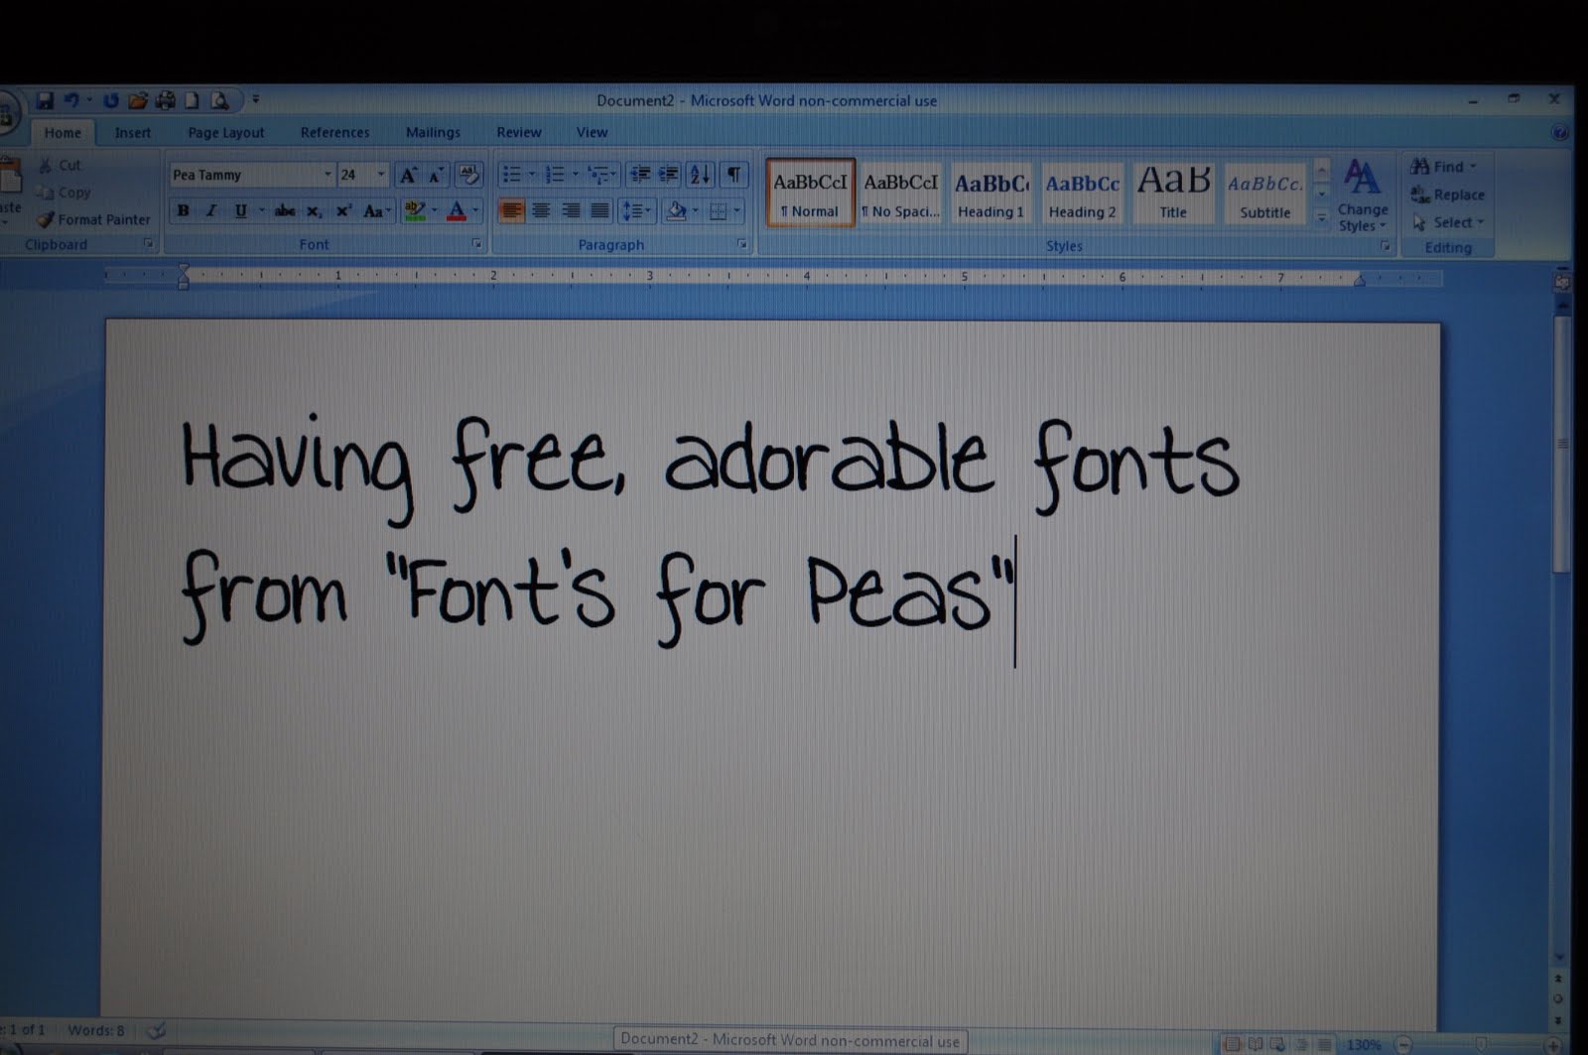Open the Multilevel List dropdown
Viewport: 1588px width, 1055px height.
[601, 175]
